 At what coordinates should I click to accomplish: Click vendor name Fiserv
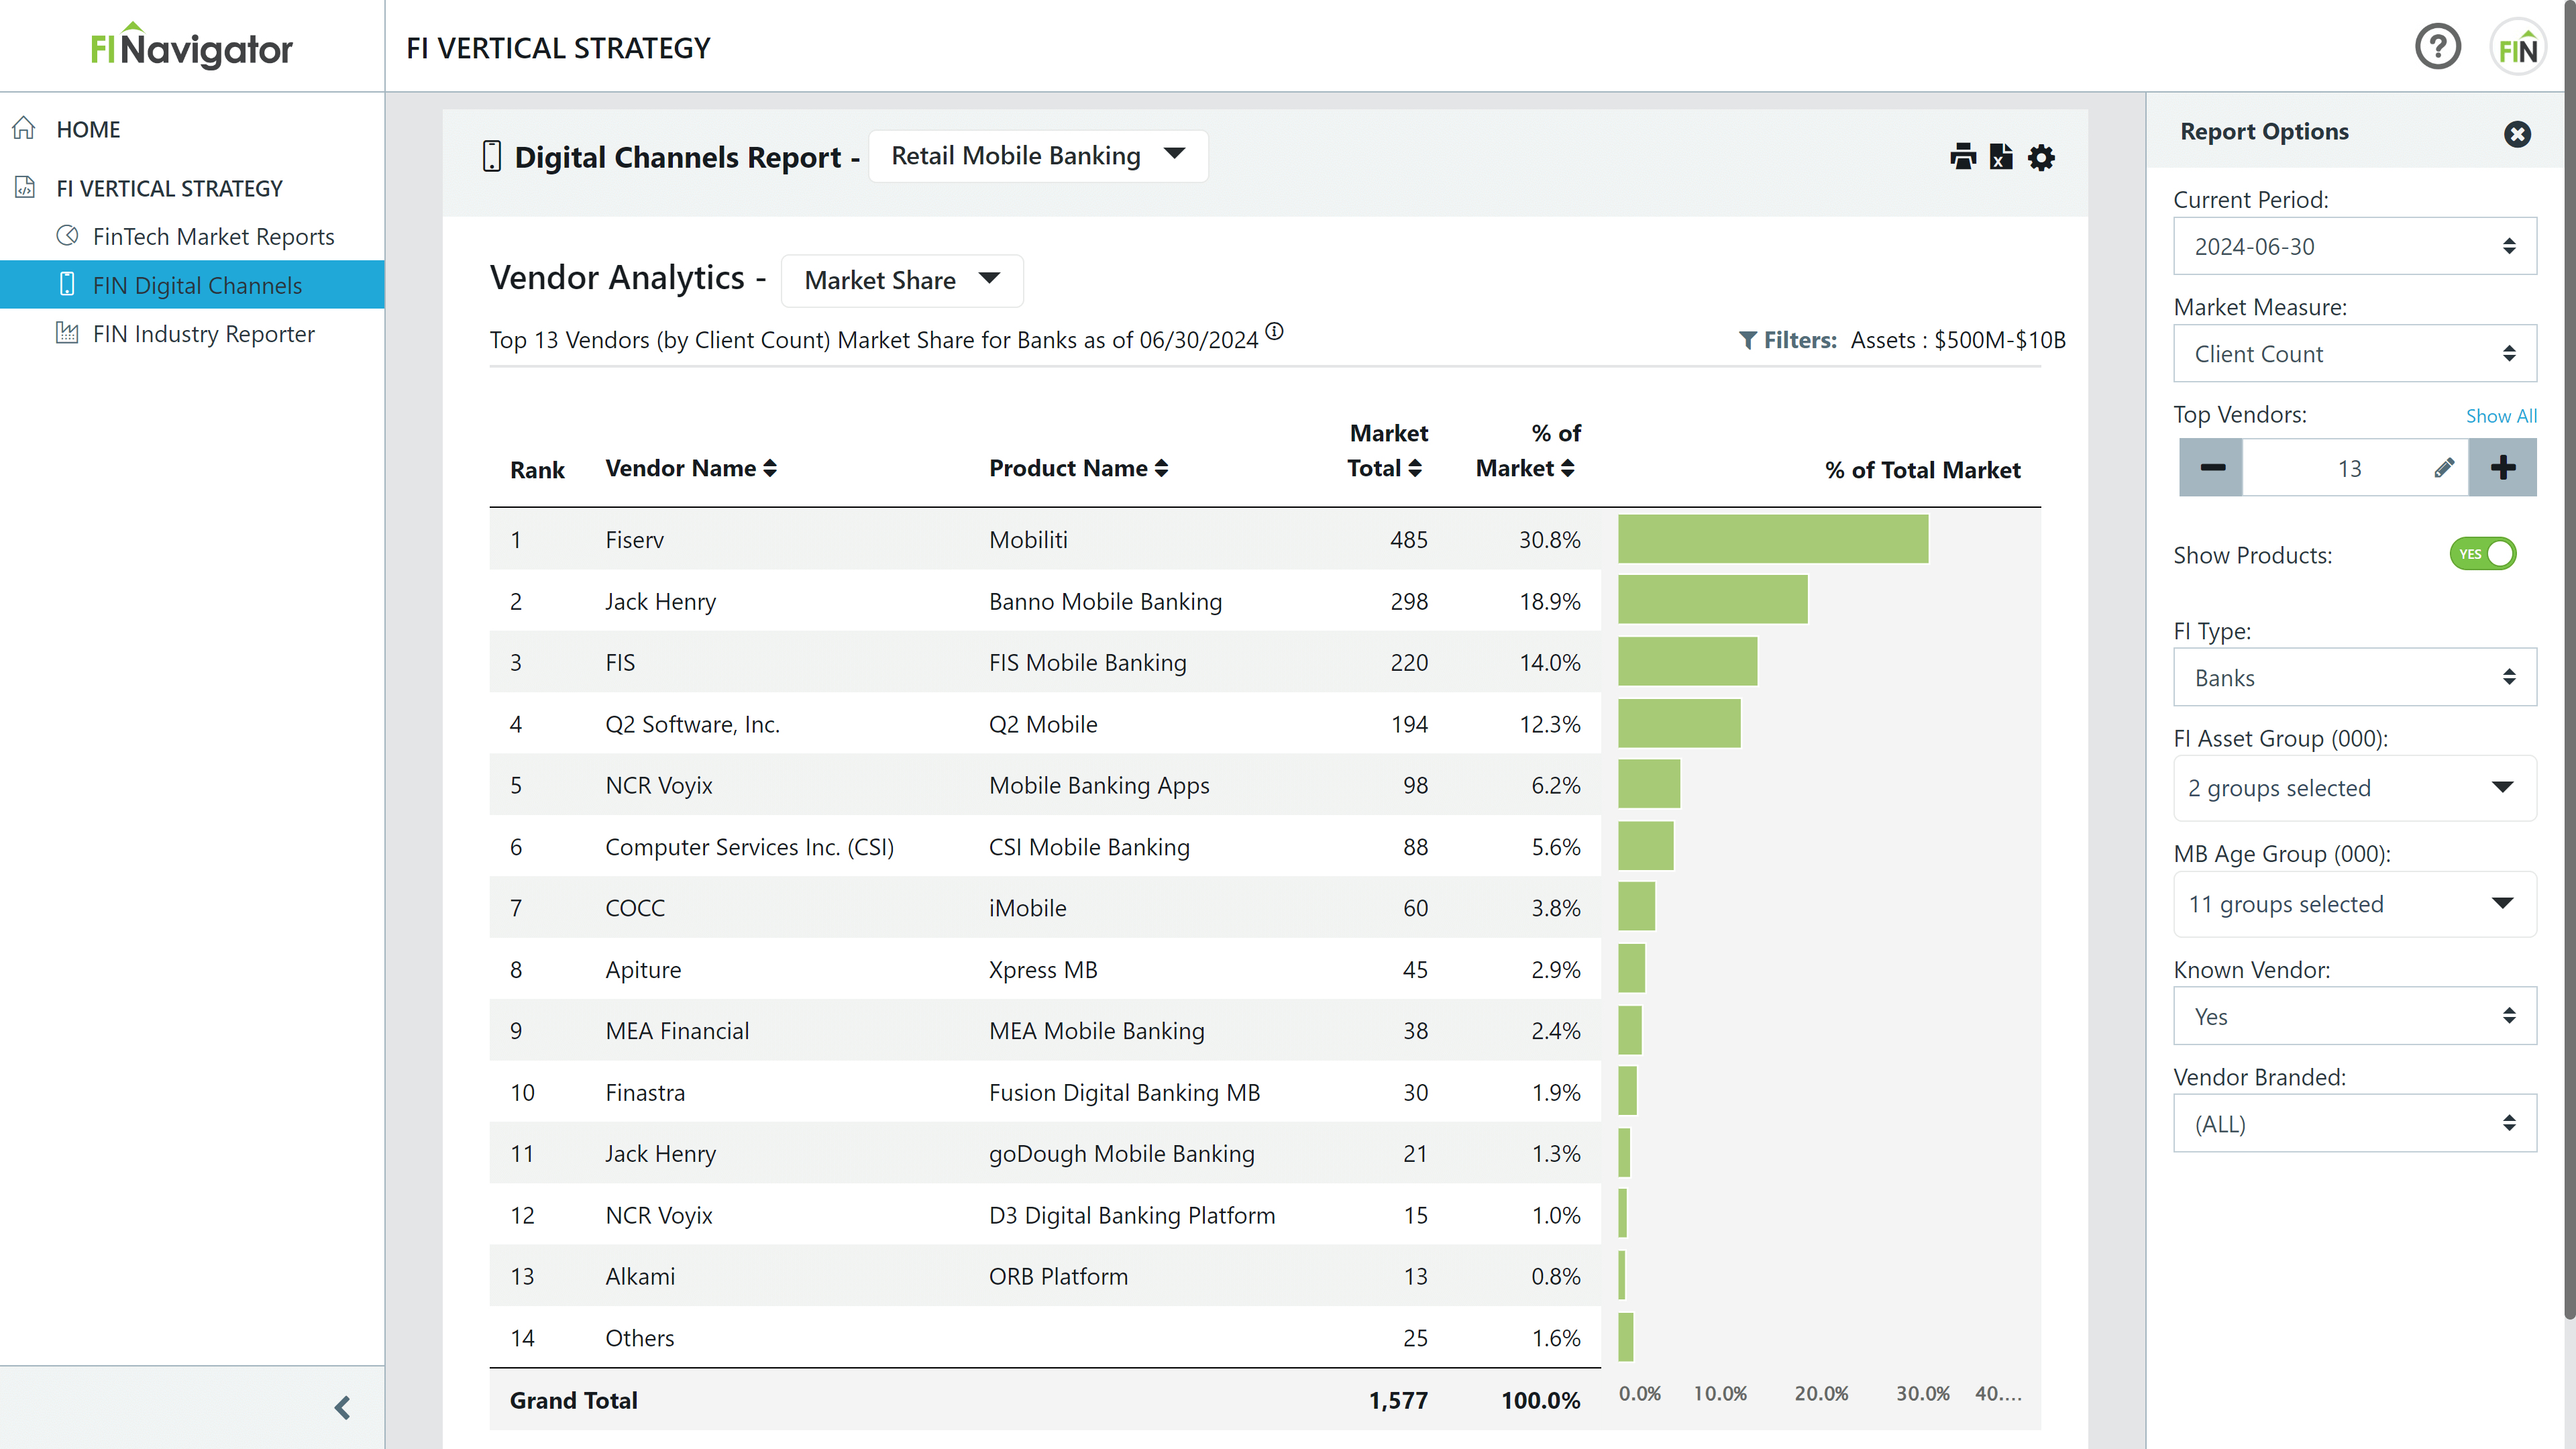(634, 540)
